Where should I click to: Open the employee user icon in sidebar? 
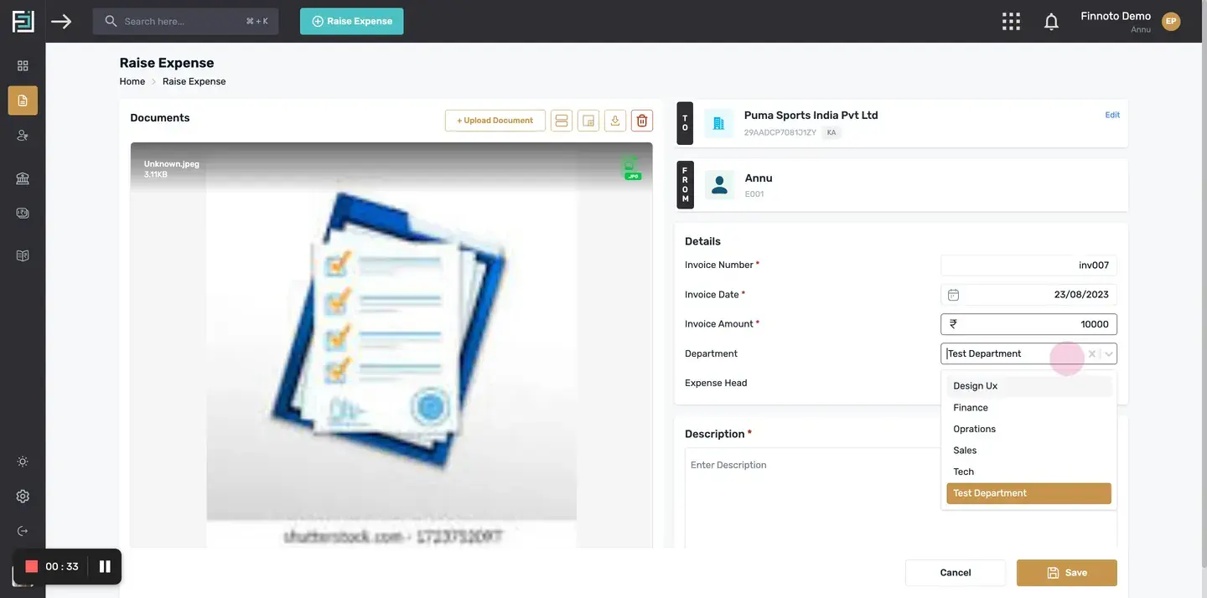(23, 135)
